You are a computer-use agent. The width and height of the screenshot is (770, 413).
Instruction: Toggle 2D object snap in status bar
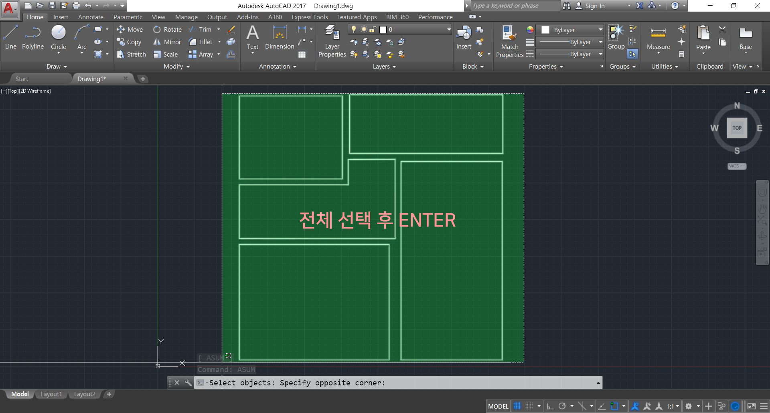pyautogui.click(x=614, y=406)
